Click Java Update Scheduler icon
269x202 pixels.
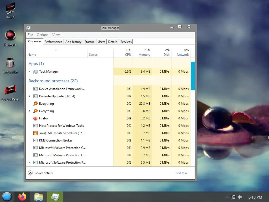(x=35, y=133)
